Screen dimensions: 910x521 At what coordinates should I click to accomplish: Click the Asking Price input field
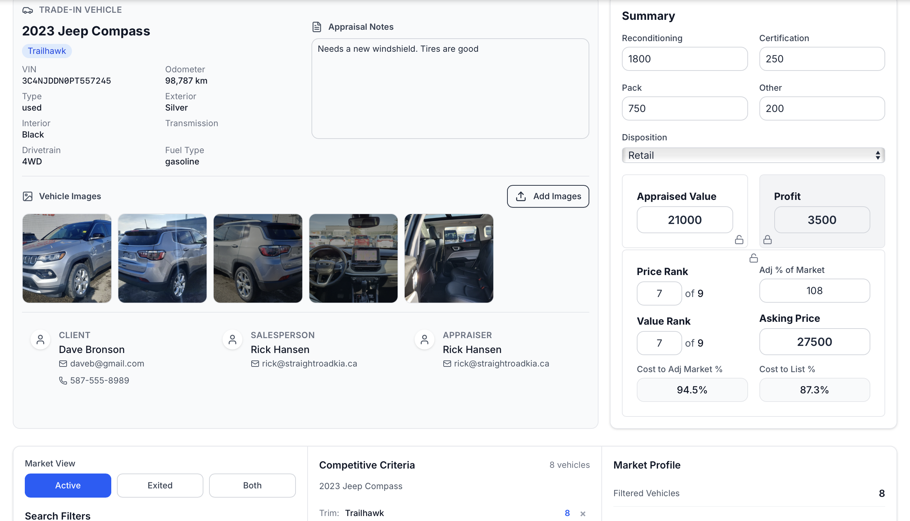coord(814,342)
